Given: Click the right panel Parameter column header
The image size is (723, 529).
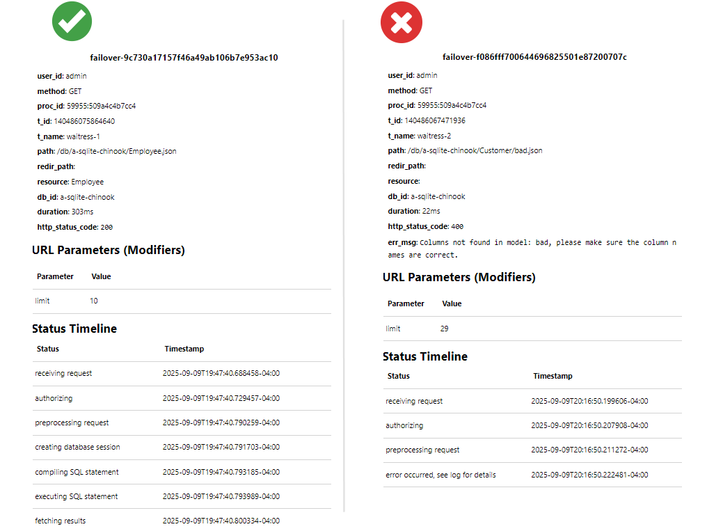Looking at the screenshot, I should tap(406, 303).
